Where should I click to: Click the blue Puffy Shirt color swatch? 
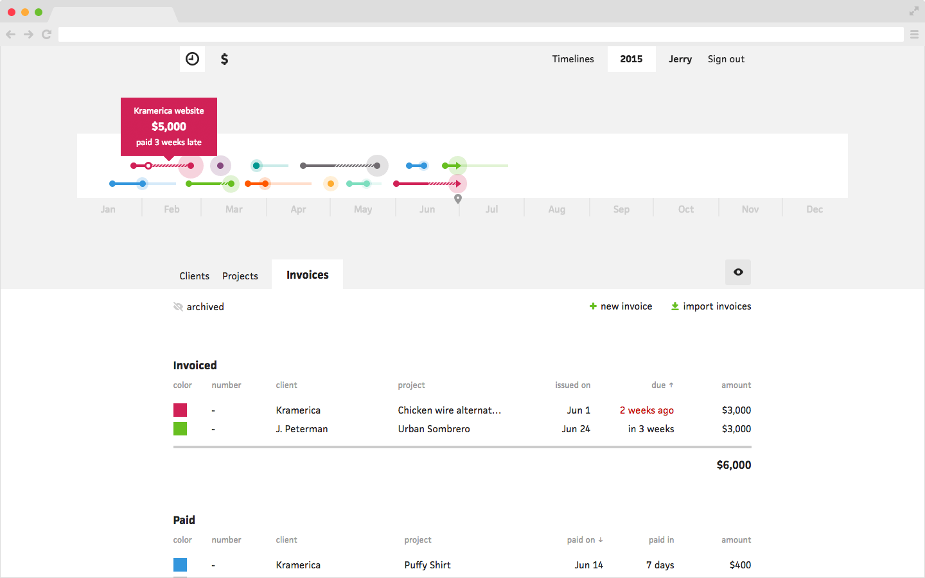(x=180, y=565)
